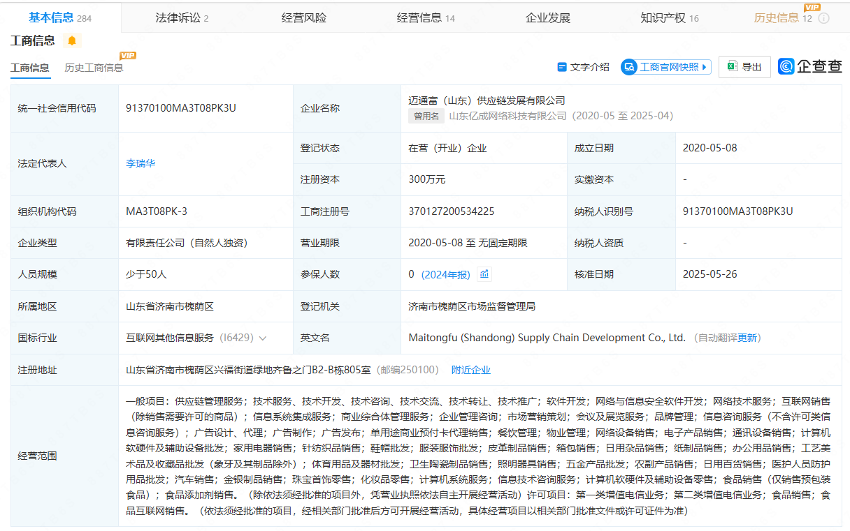Click the info icon next to 历史信息
This screenshot has width=850, height=531.
(823, 18)
